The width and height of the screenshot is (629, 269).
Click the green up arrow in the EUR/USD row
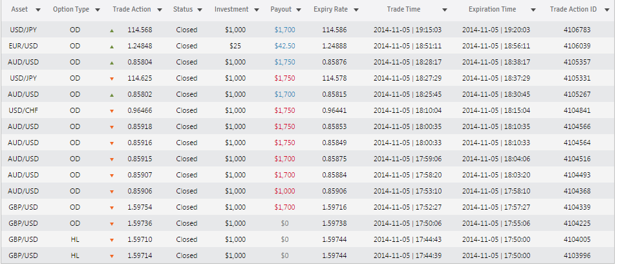(112, 46)
